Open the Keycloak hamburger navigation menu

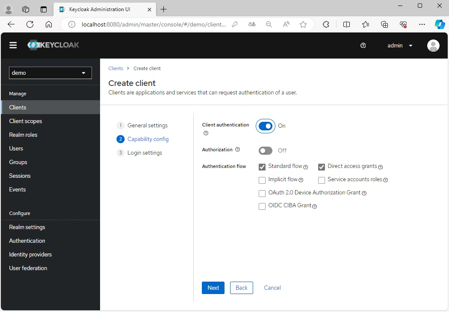click(x=13, y=45)
